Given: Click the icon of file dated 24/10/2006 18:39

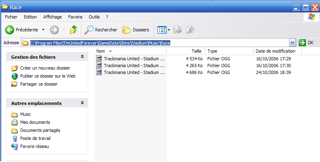Looking at the screenshot, I should pyautogui.click(x=99, y=72).
